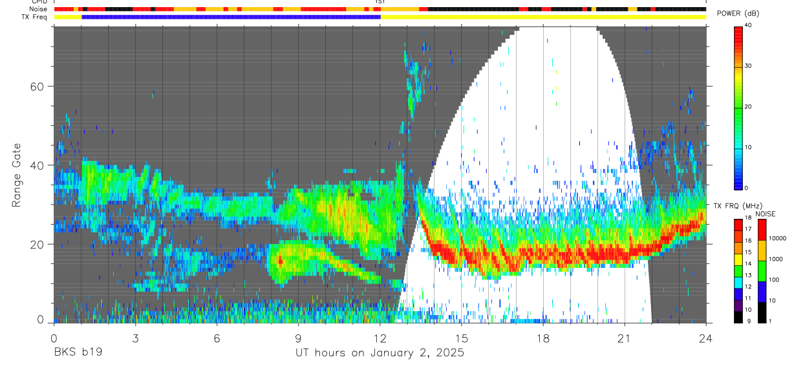Click the '30' label on the POWER colorbar
Image resolution: width=794 pixels, height=366 pixels.
tap(749, 66)
